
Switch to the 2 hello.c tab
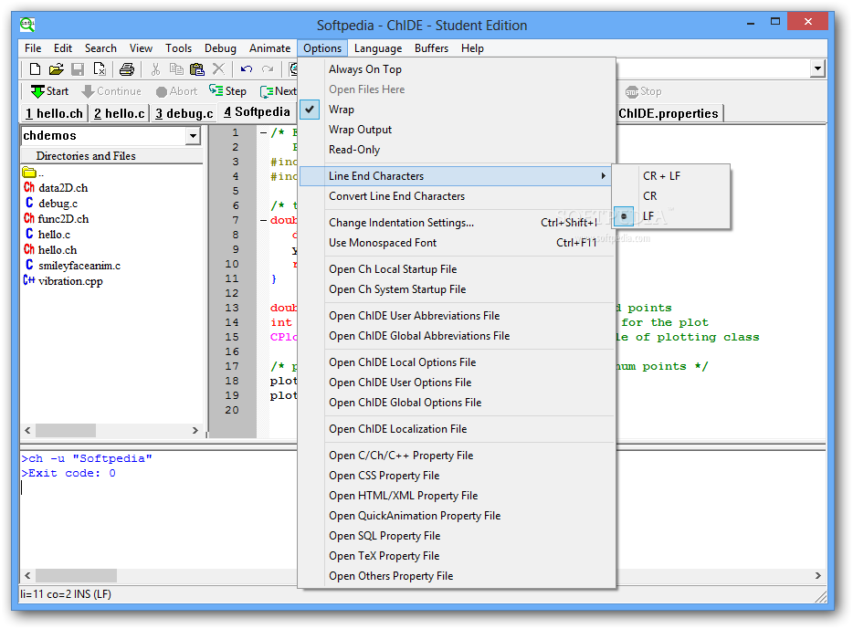click(120, 113)
